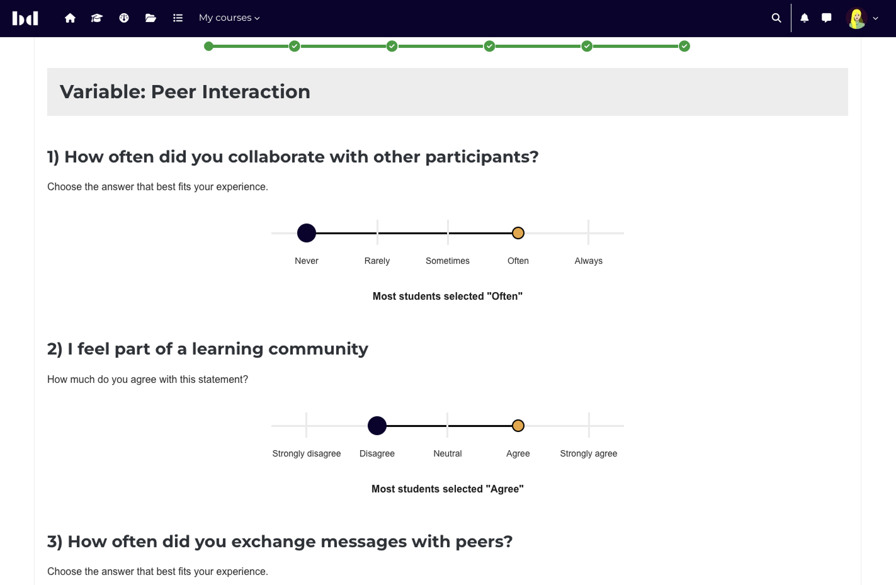Open the list icon in navbar
Viewport: 896px width, 585px height.
click(178, 18)
